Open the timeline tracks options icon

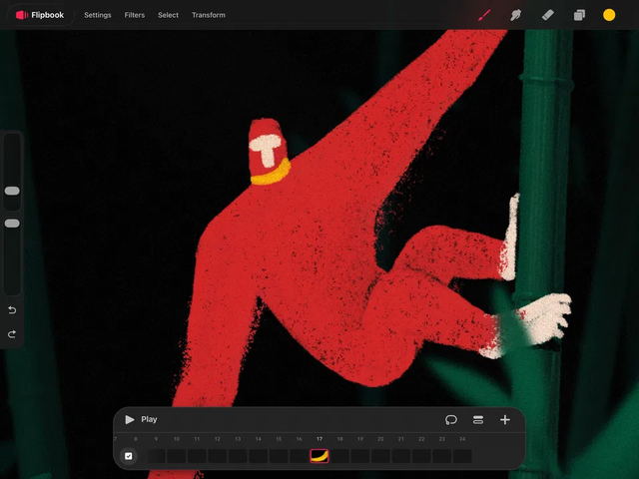coord(478,419)
